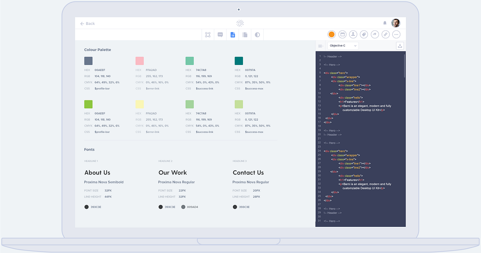Click Proxima Nova Regular under Contact Us
This screenshot has width=481, height=253.
click(x=251, y=182)
